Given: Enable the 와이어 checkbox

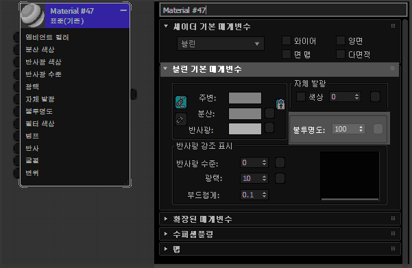Looking at the screenshot, I should [286, 40].
